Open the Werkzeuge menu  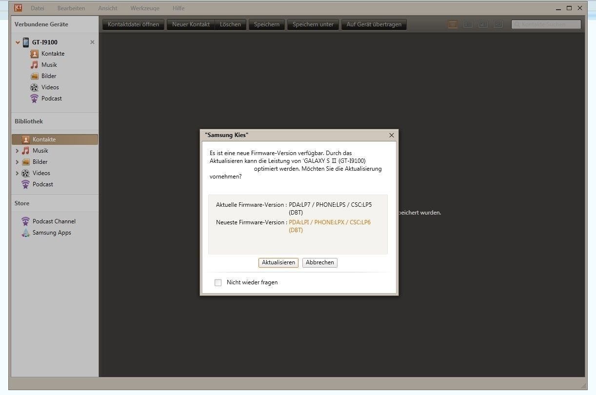tap(145, 8)
